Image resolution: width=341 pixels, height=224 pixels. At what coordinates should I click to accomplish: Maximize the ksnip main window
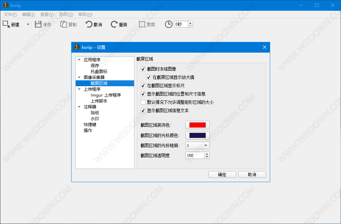[317, 5]
